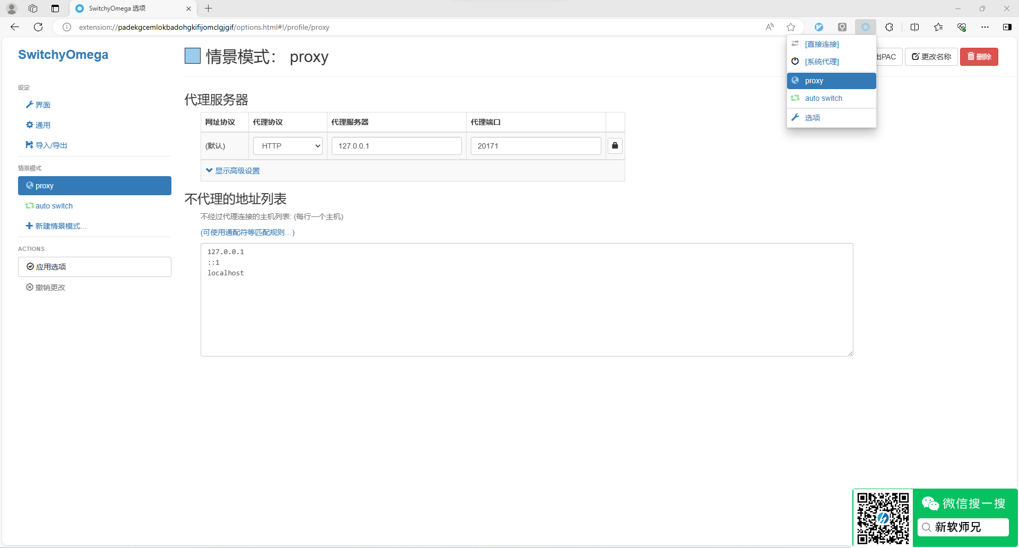Click the browser back arrow

tap(15, 27)
